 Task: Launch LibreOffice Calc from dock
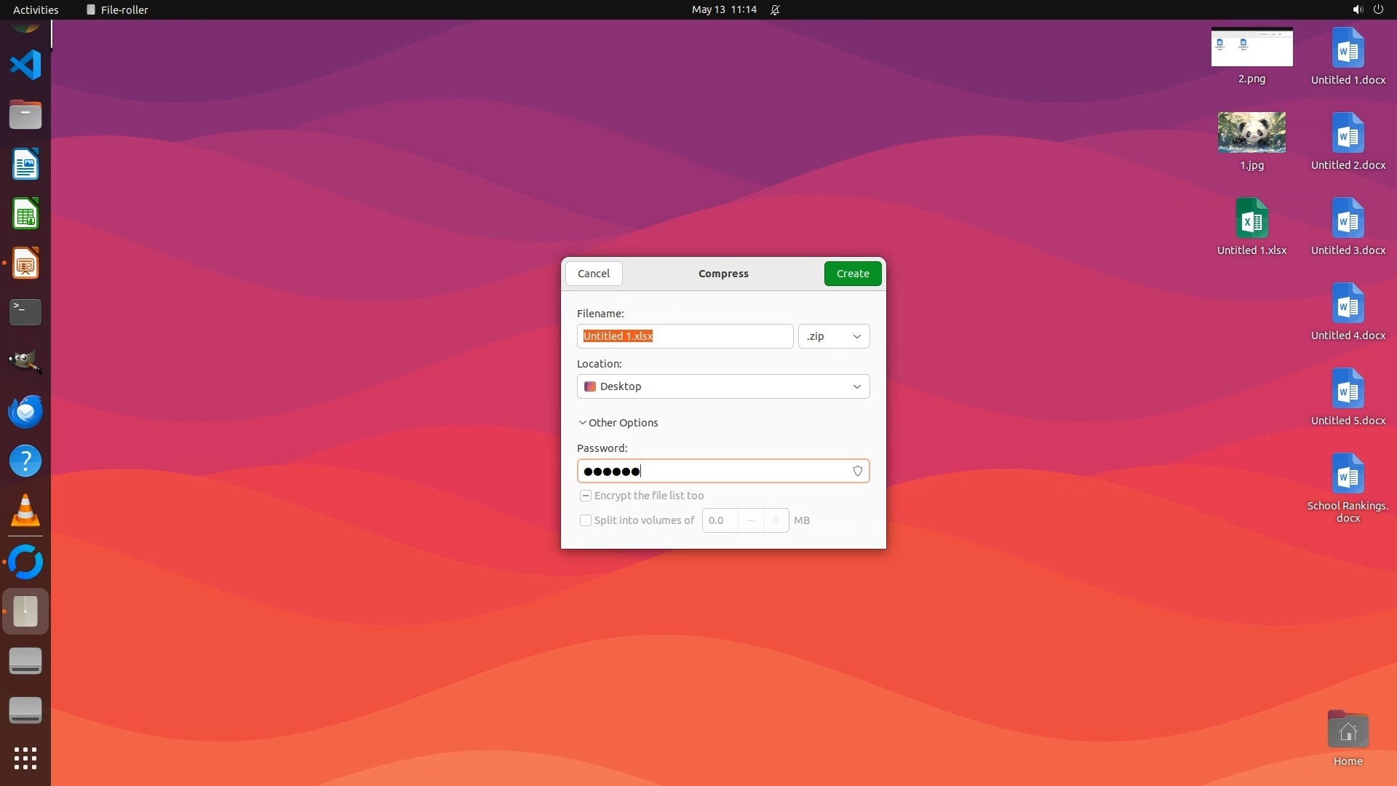tap(25, 215)
